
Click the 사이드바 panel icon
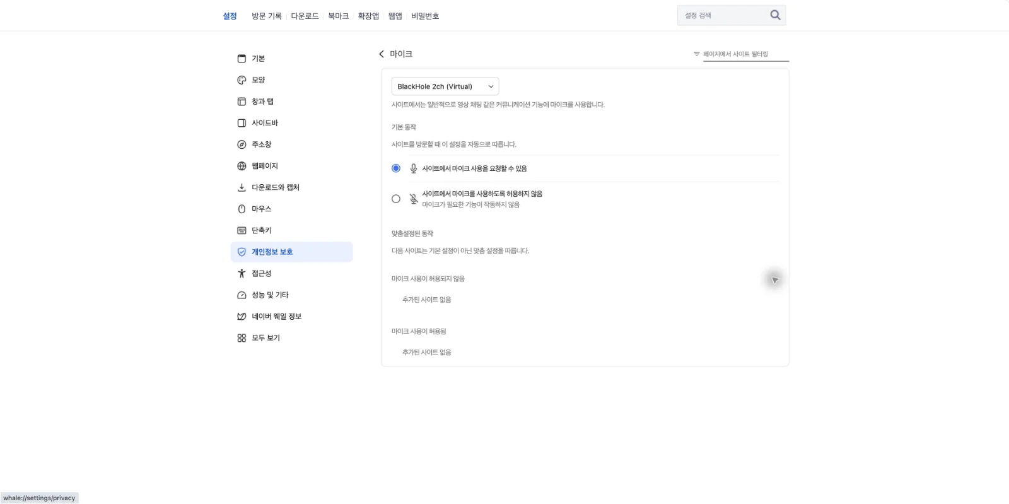point(242,123)
